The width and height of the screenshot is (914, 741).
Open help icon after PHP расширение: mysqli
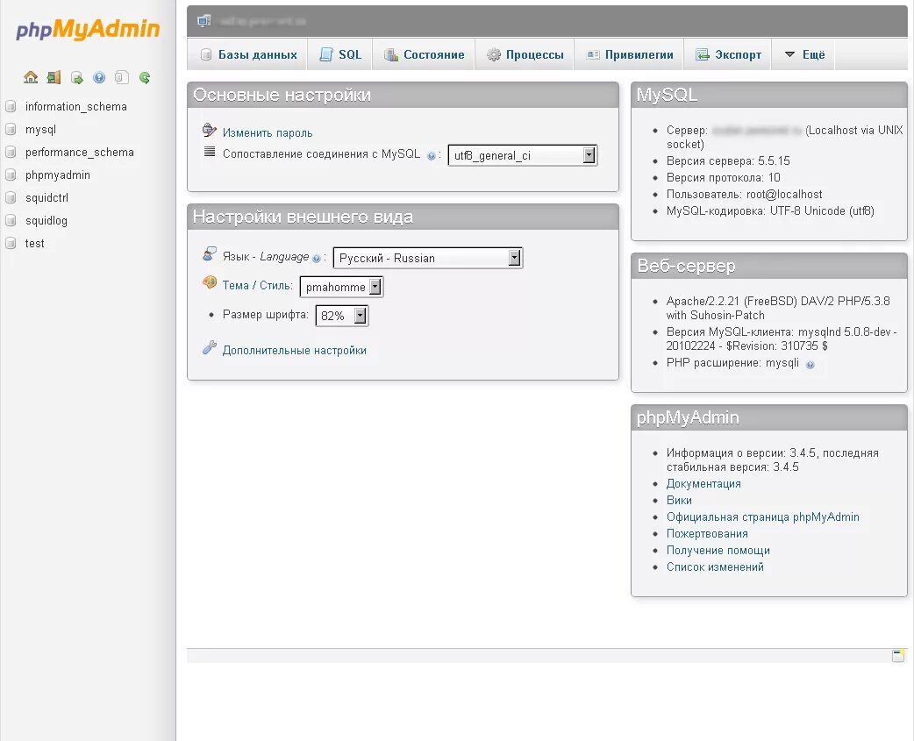coord(810,365)
